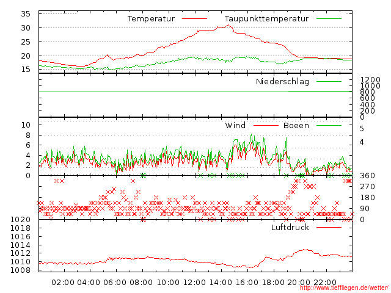Click the 90 wind direction axis value
Screen dimensions: 391x293
click(365, 209)
